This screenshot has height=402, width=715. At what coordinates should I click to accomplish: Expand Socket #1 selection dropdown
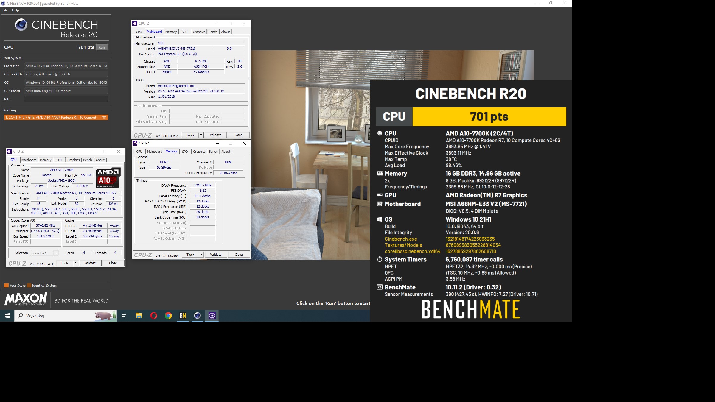(56, 253)
